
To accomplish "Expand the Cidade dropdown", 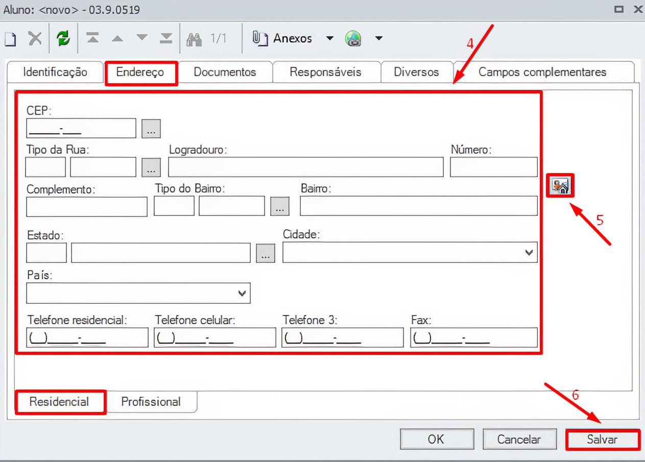I will coord(529,252).
